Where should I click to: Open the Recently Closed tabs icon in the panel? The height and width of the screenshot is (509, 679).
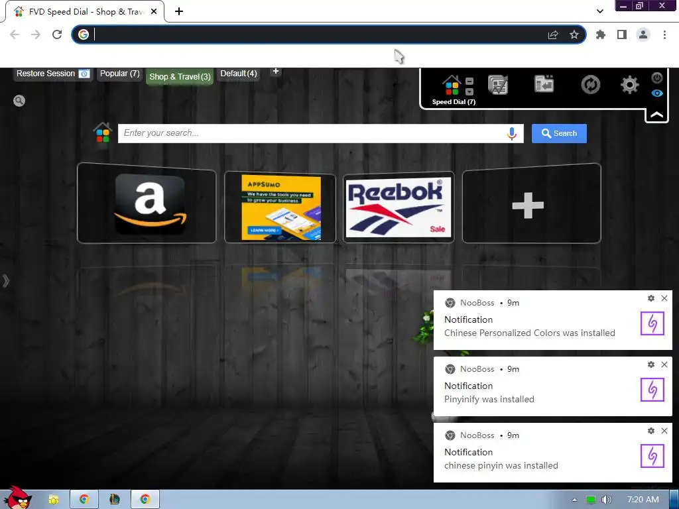tap(544, 84)
